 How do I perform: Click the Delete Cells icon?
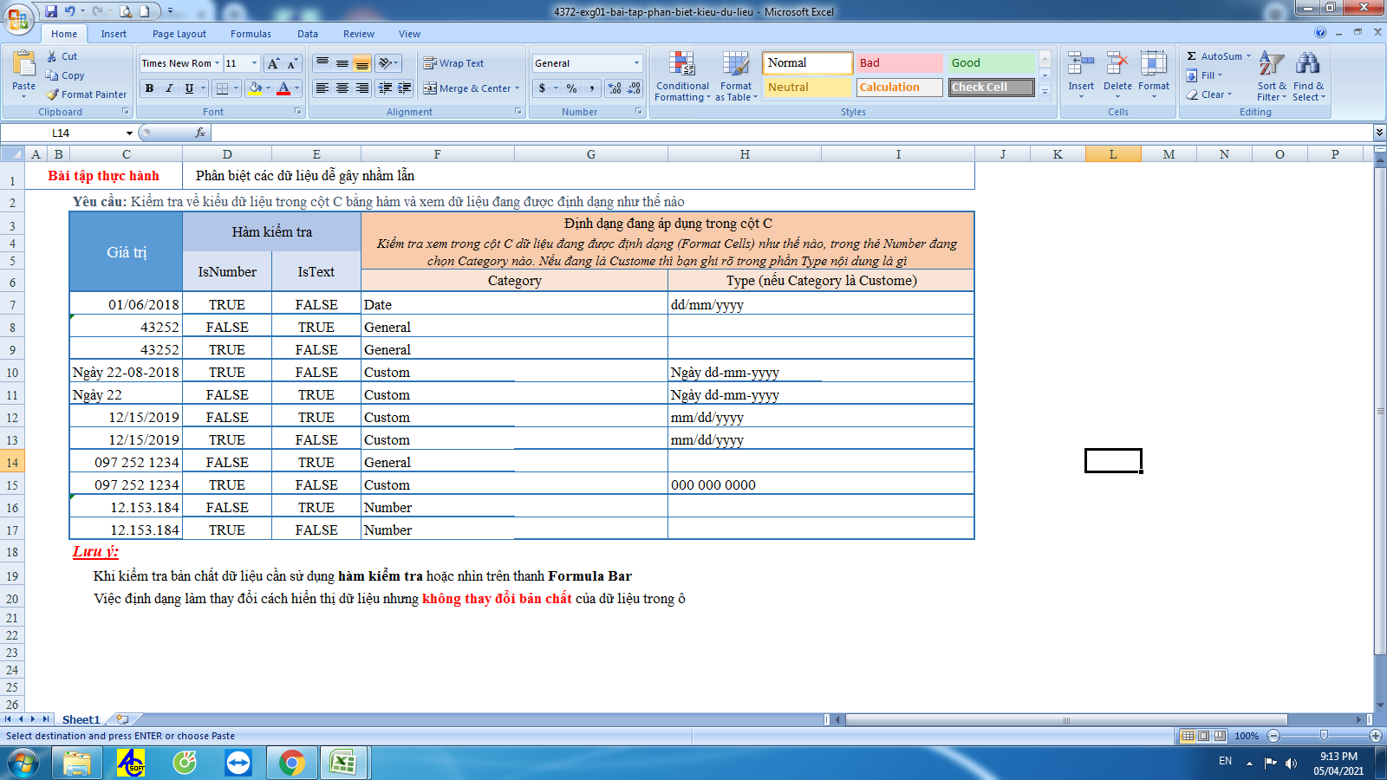click(x=1117, y=65)
